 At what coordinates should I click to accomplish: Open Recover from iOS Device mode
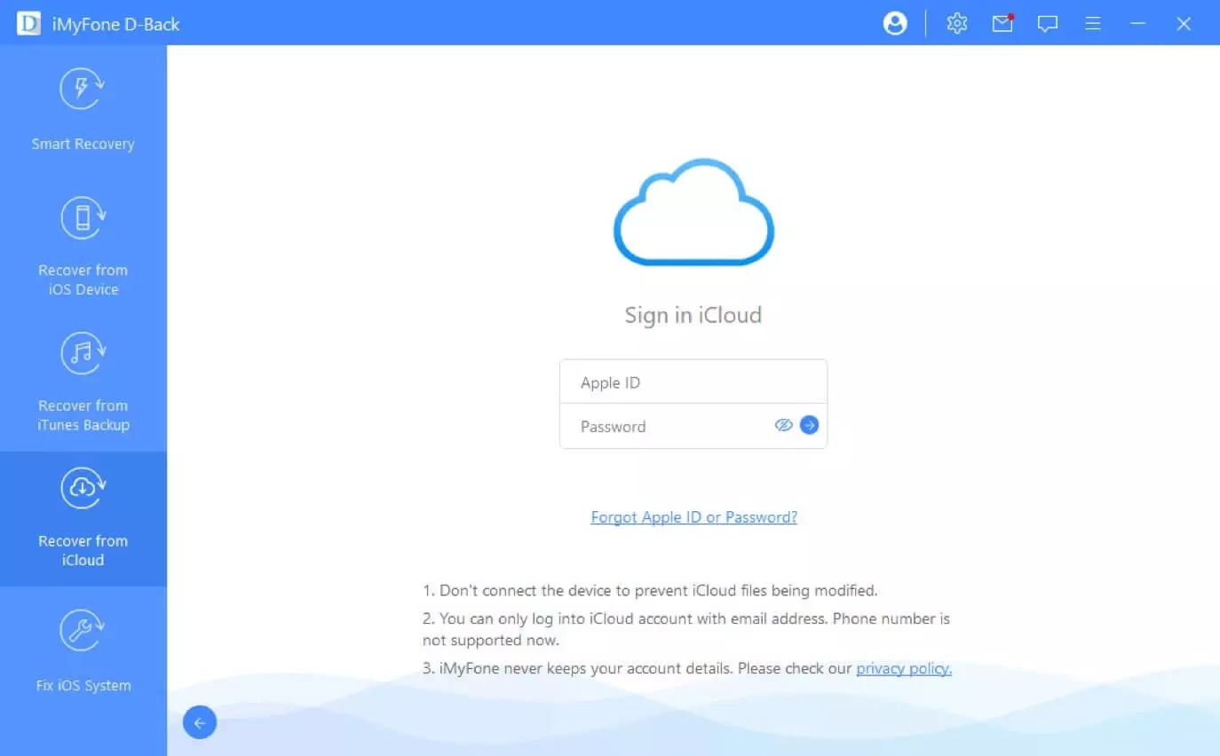[x=82, y=244]
